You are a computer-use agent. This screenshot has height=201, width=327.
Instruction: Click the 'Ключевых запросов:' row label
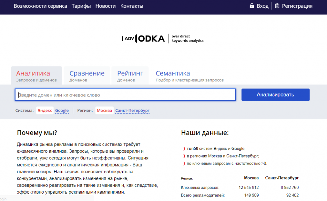tap(200, 188)
